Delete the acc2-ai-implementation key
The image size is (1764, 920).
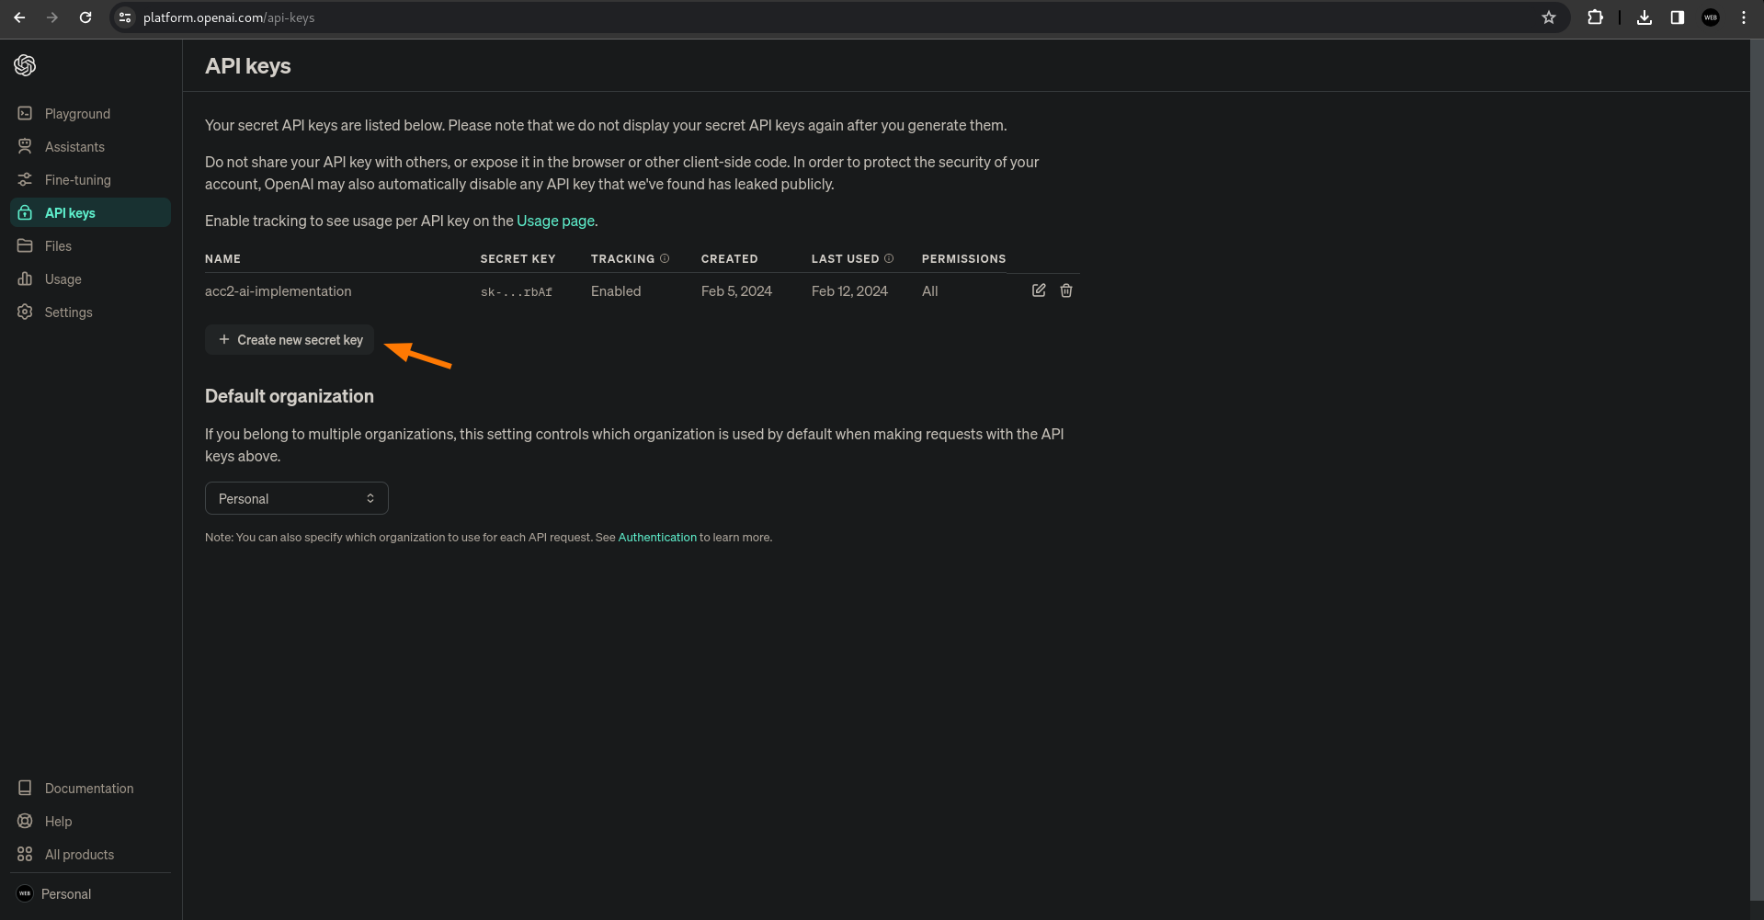[x=1066, y=290]
